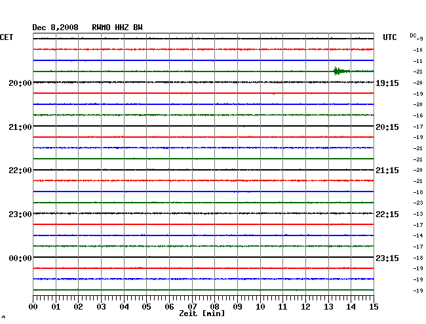This screenshot has width=426, height=324.
Task: Select minute '06' on the time axis
Action: click(169, 307)
